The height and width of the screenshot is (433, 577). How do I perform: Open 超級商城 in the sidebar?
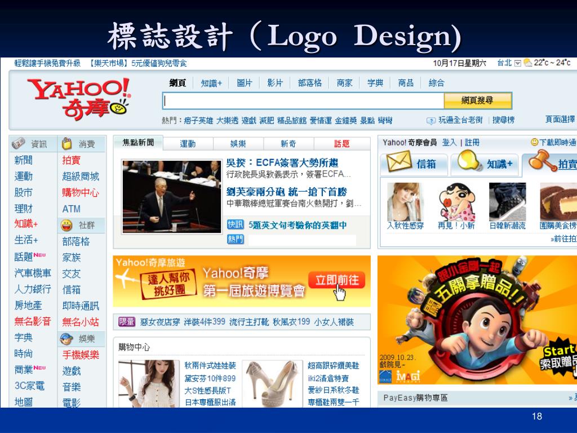point(81,176)
